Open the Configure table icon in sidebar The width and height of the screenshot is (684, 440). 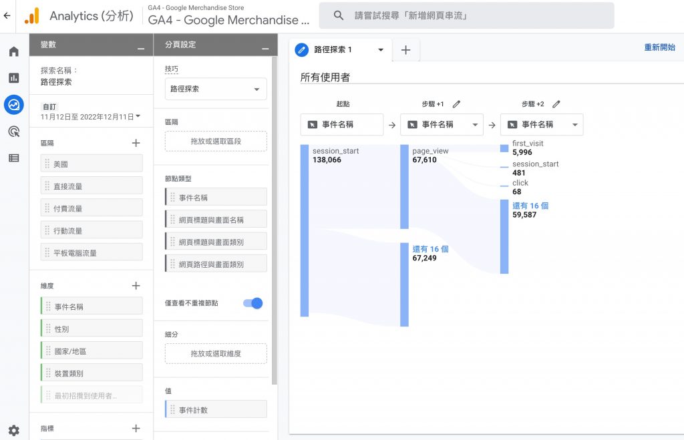13,158
